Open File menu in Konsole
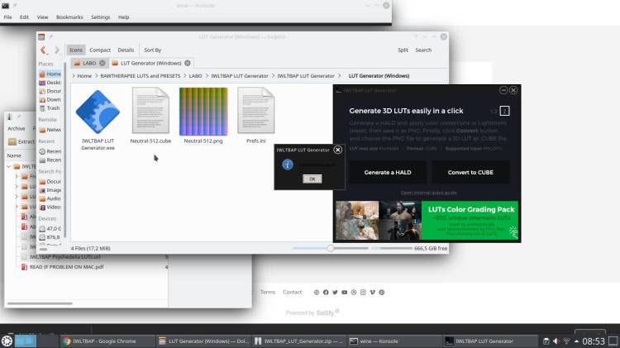Viewport: 620px width, 348px height. pyautogui.click(x=8, y=17)
